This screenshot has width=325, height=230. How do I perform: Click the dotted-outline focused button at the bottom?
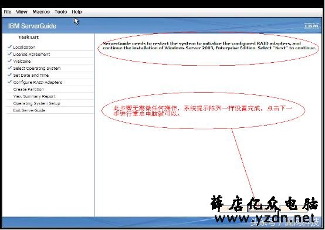click(262, 209)
